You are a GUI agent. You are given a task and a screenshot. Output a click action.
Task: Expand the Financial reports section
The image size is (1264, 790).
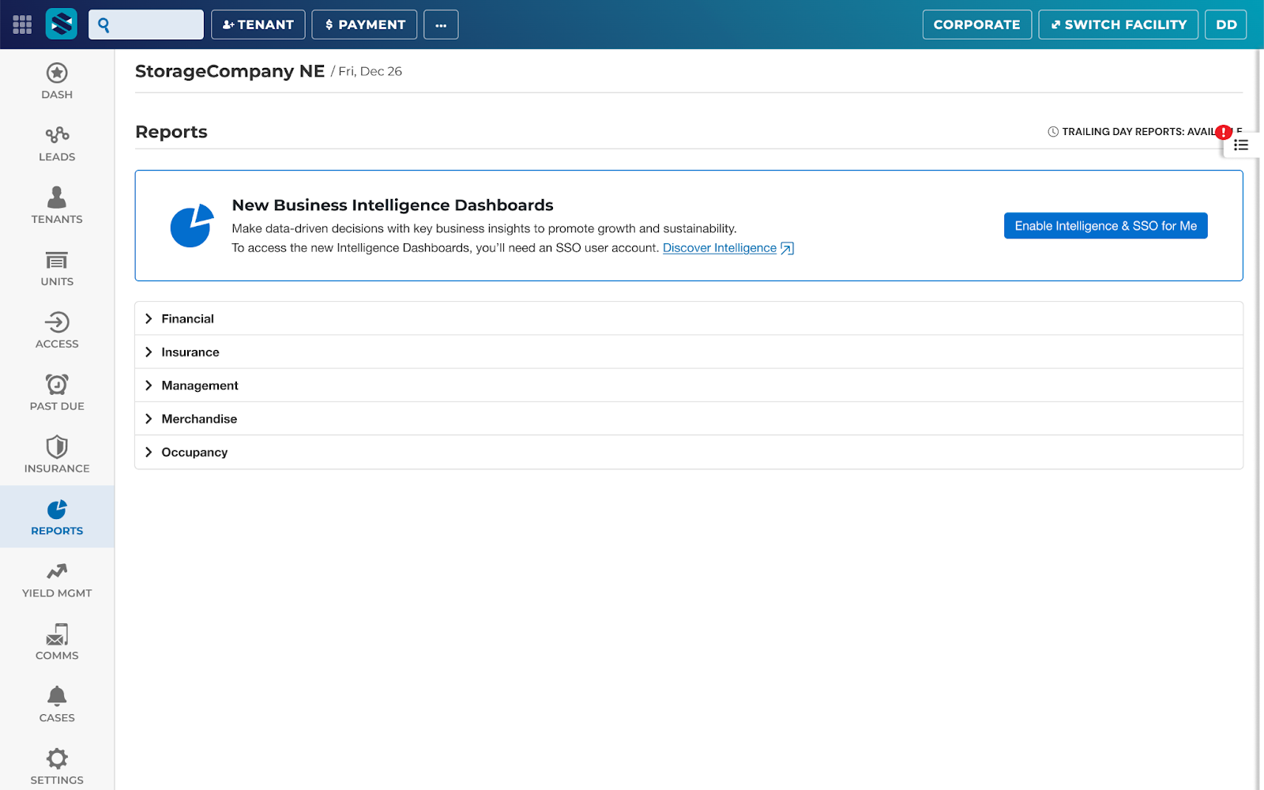(x=187, y=318)
